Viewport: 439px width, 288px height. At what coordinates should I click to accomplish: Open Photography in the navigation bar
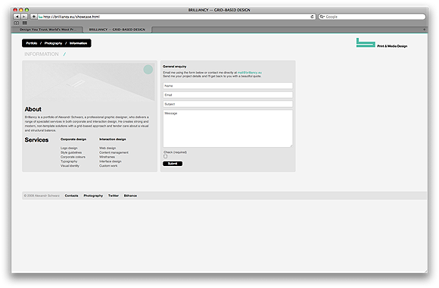click(53, 43)
